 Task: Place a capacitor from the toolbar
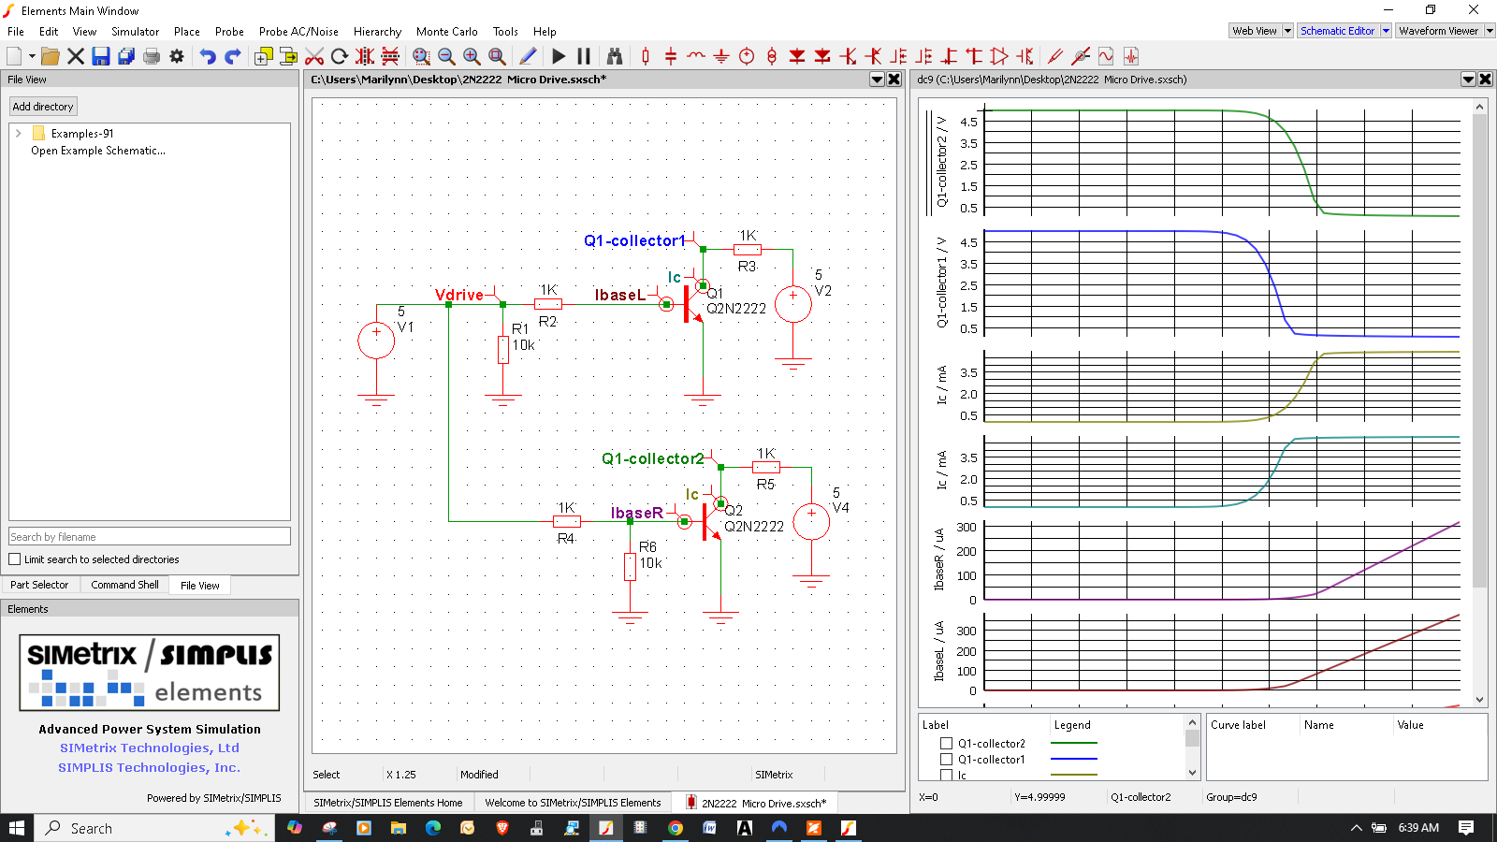[671, 56]
